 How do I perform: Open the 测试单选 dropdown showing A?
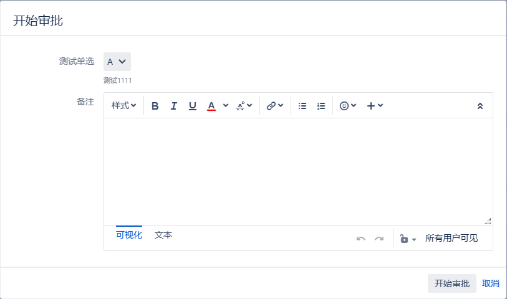(x=117, y=62)
